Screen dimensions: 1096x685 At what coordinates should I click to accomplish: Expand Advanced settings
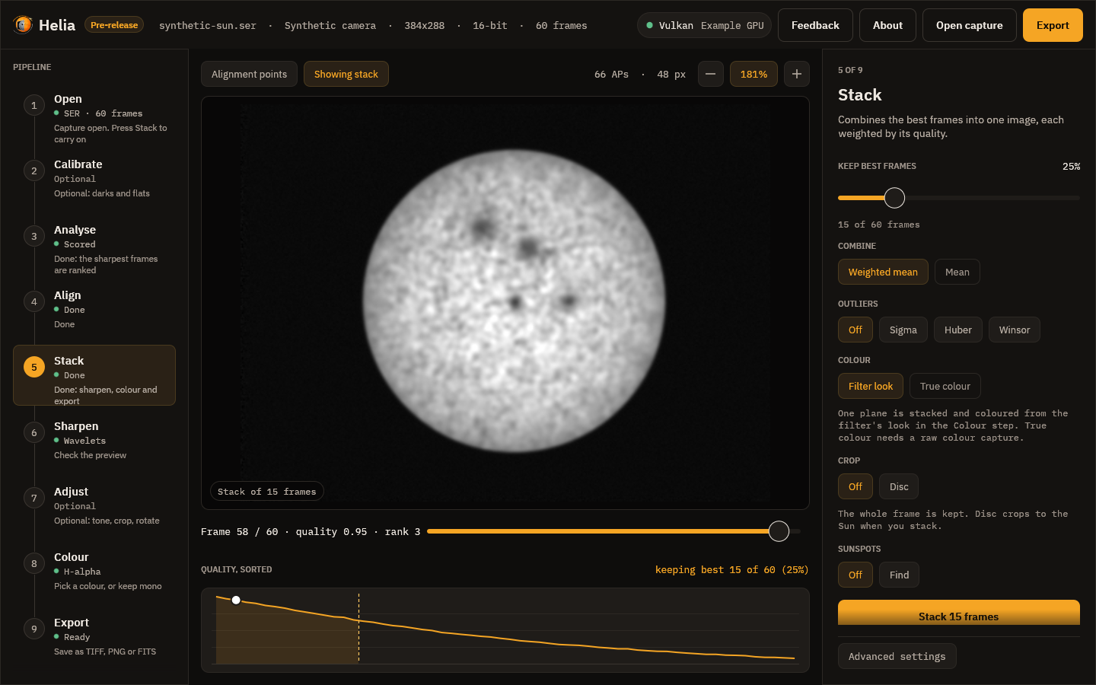click(x=897, y=656)
